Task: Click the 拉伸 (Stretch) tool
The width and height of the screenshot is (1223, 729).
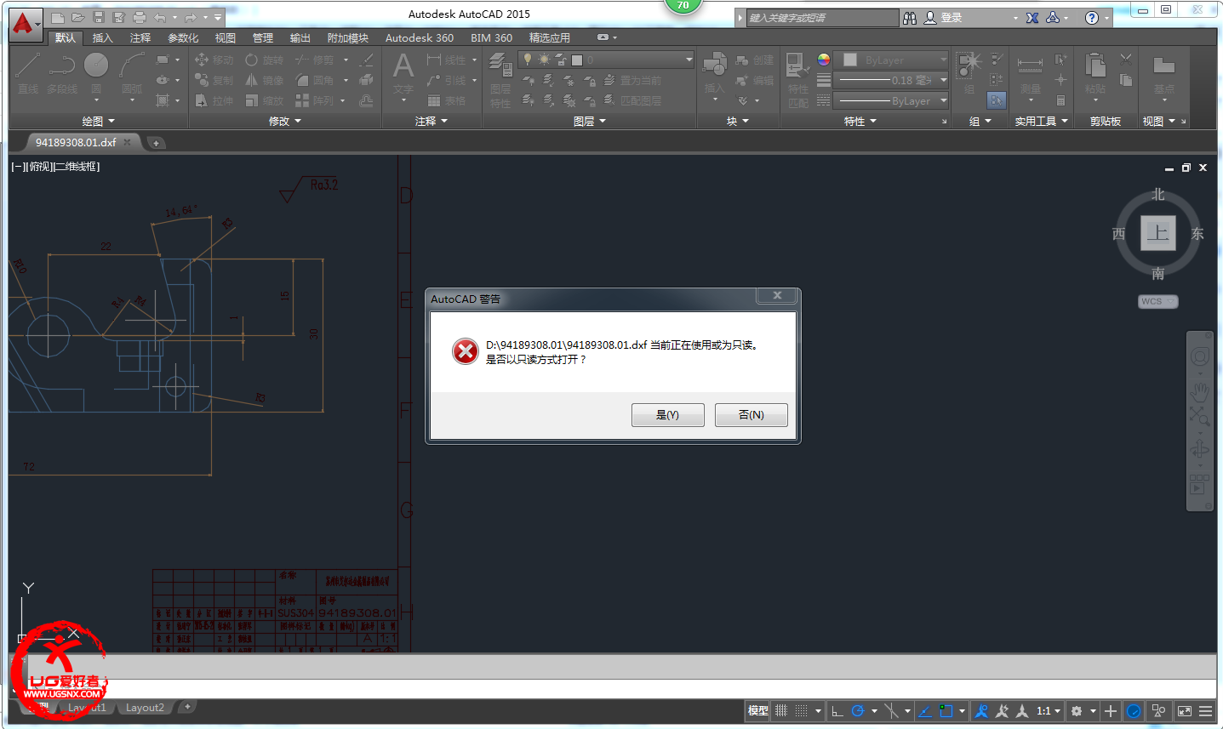Action: point(214,100)
